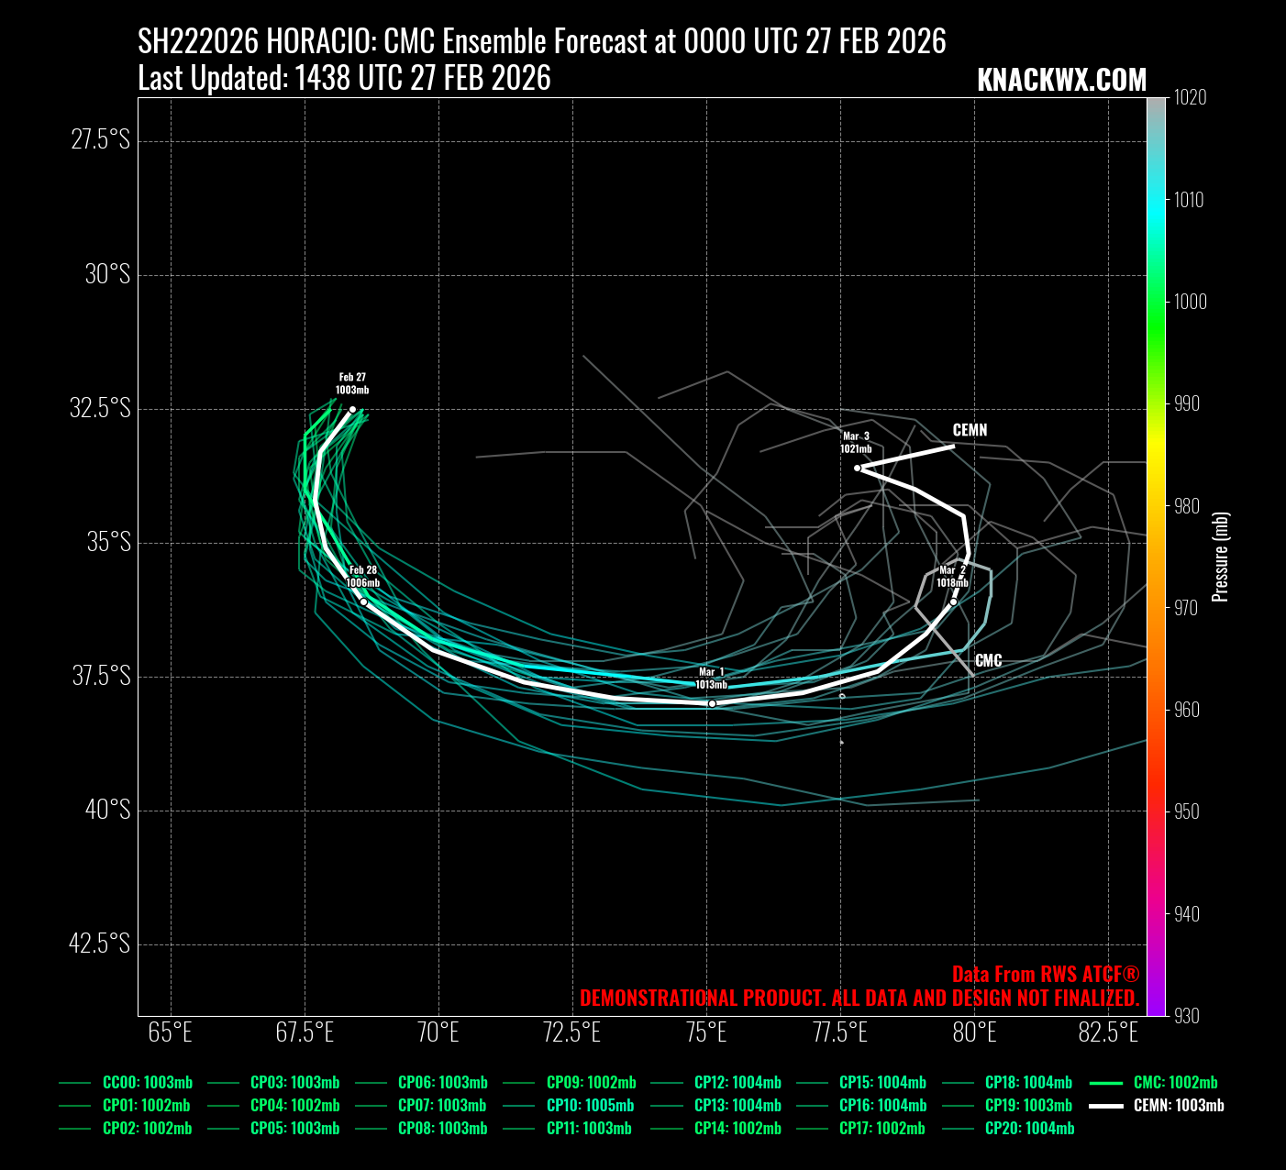Click the red Data From RWS ATCF text
1286x1170 pixels.
1046,974
